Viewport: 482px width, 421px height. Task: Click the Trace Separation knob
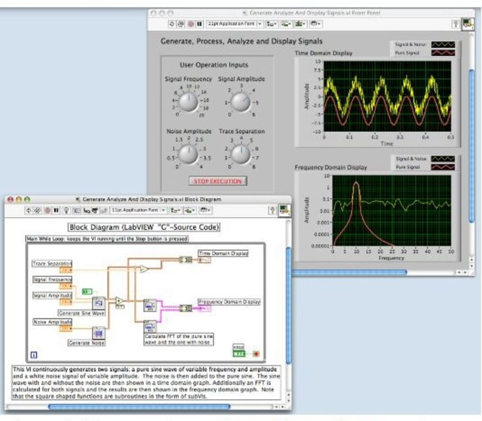[240, 154]
